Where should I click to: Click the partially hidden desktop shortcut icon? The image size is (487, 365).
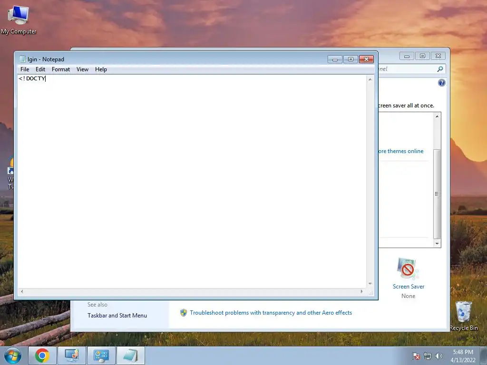(10, 173)
